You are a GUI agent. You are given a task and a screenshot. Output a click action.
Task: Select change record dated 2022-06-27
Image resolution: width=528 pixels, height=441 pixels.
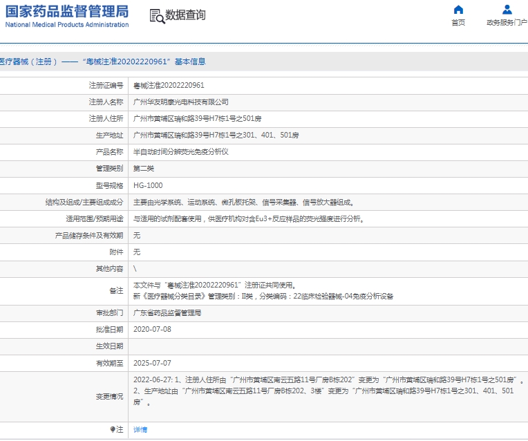click(328, 391)
